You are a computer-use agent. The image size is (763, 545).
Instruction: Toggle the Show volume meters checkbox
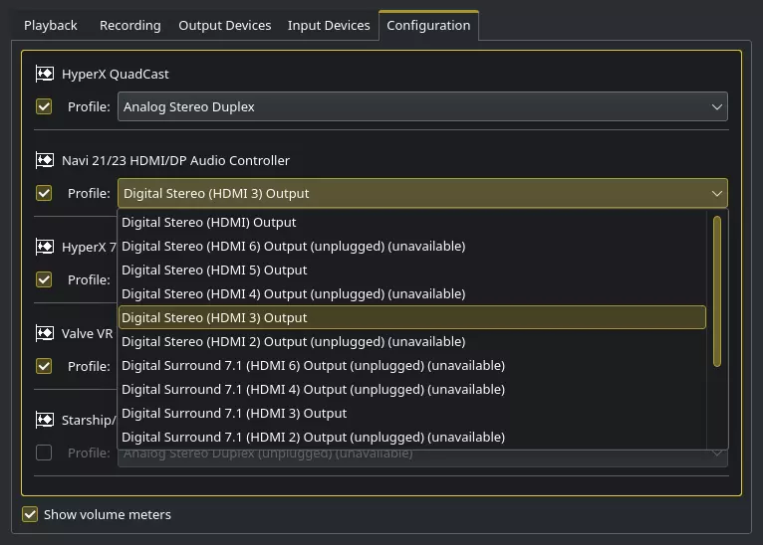coord(30,514)
